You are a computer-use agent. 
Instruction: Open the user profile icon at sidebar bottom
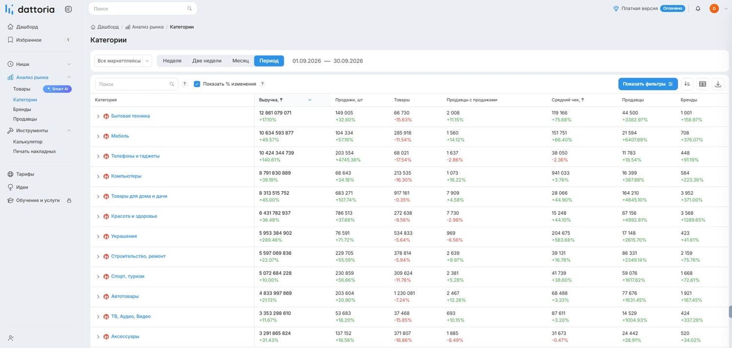click(11, 338)
